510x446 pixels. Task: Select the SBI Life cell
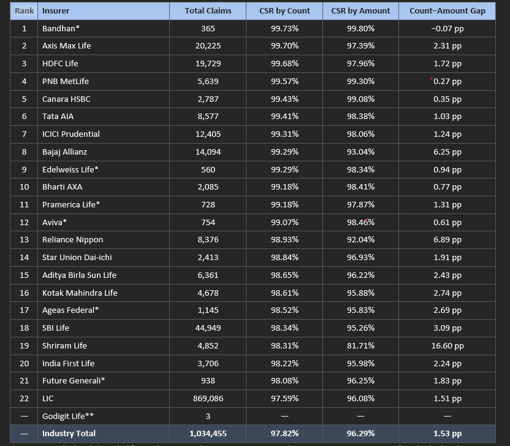[x=104, y=328]
